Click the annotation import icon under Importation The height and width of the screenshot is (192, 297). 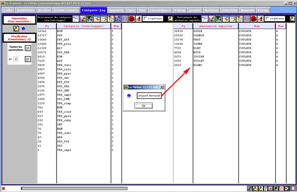[16, 29]
